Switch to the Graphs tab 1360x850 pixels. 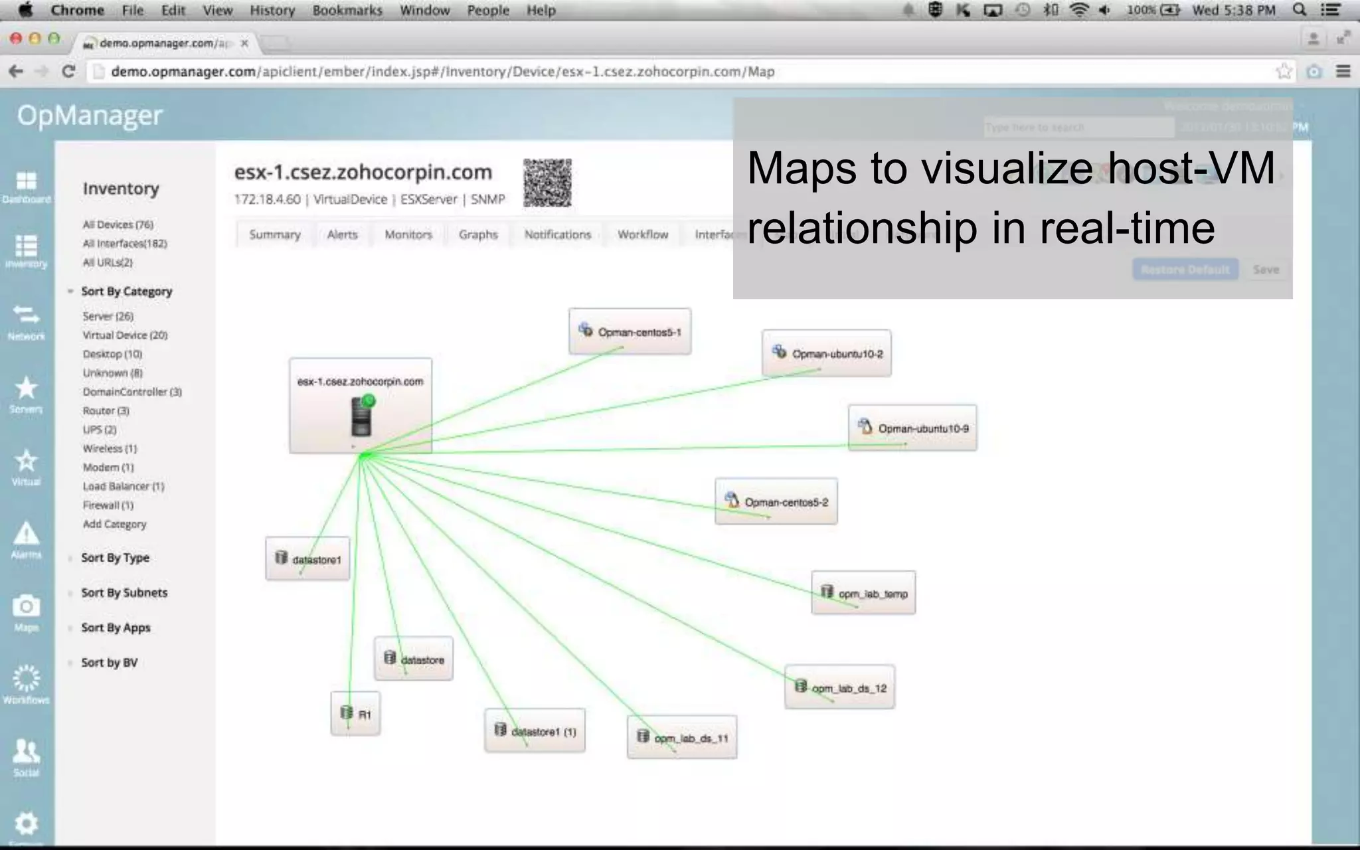point(478,234)
